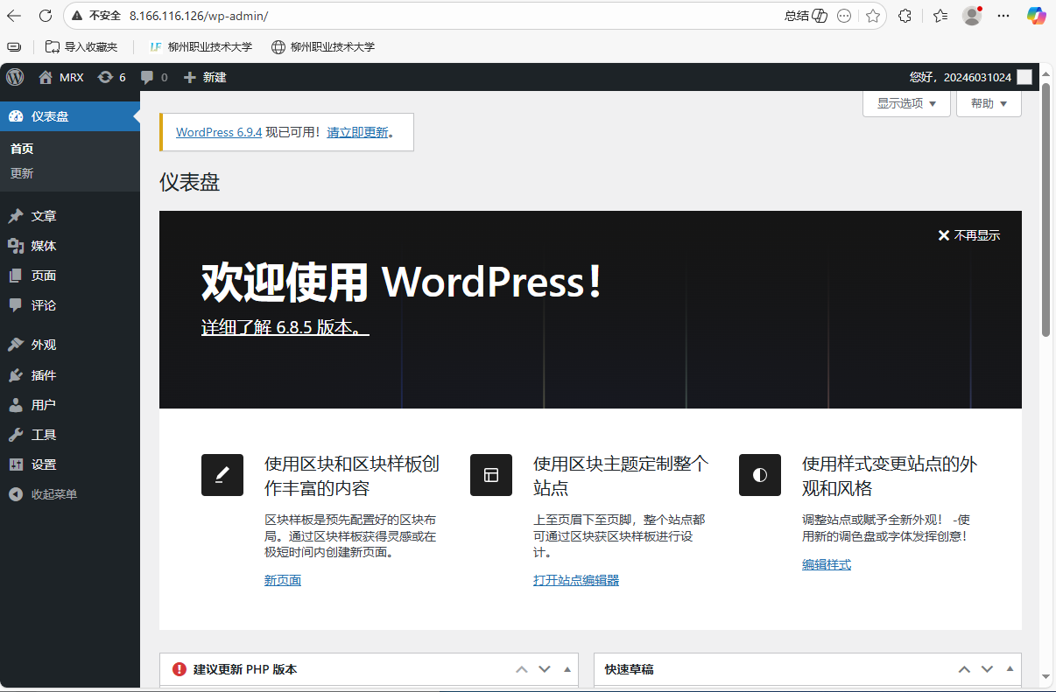1056x692 pixels.
Task: Click the user avatar beside 20246031024
Action: [1024, 77]
